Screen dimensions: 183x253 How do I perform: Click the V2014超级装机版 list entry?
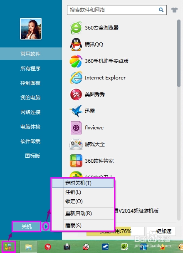136,211
